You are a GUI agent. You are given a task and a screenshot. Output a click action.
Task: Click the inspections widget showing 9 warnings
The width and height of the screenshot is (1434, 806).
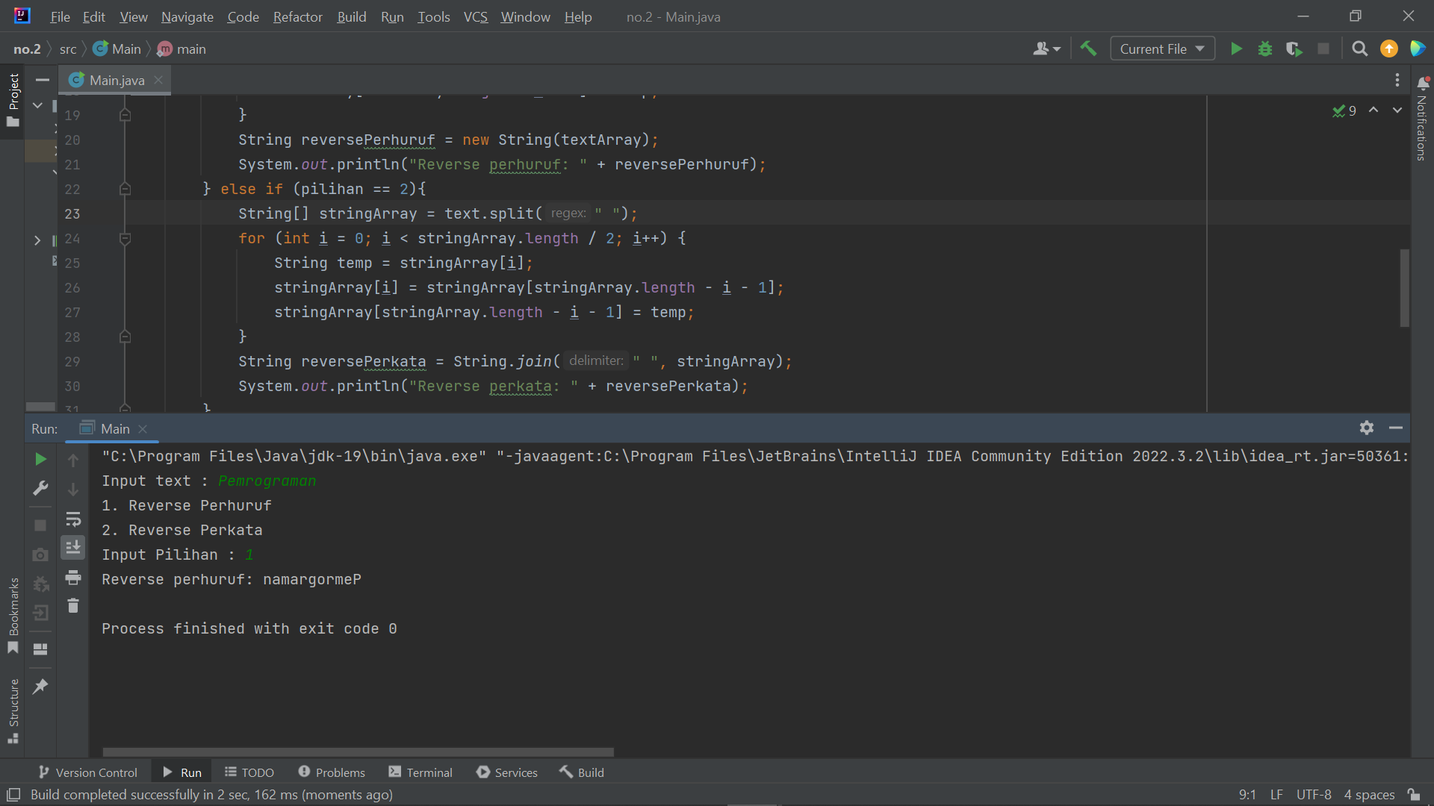tap(1344, 111)
